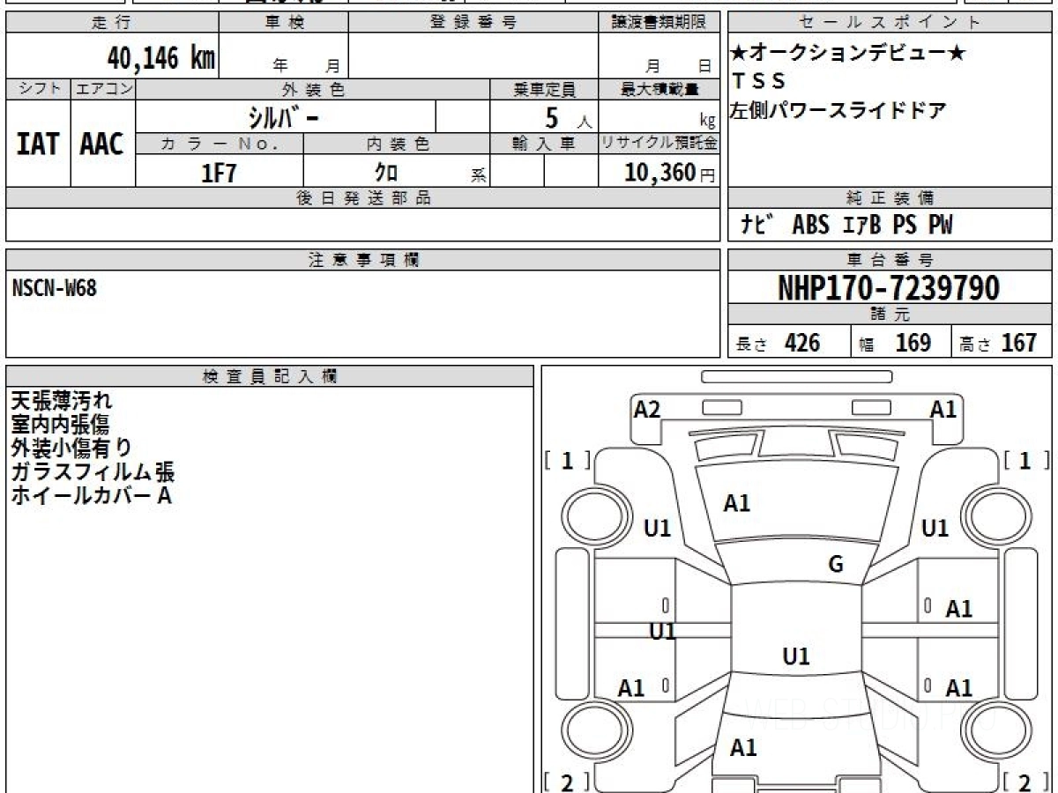Click inspector note 天張薄汚れ

coord(62,401)
